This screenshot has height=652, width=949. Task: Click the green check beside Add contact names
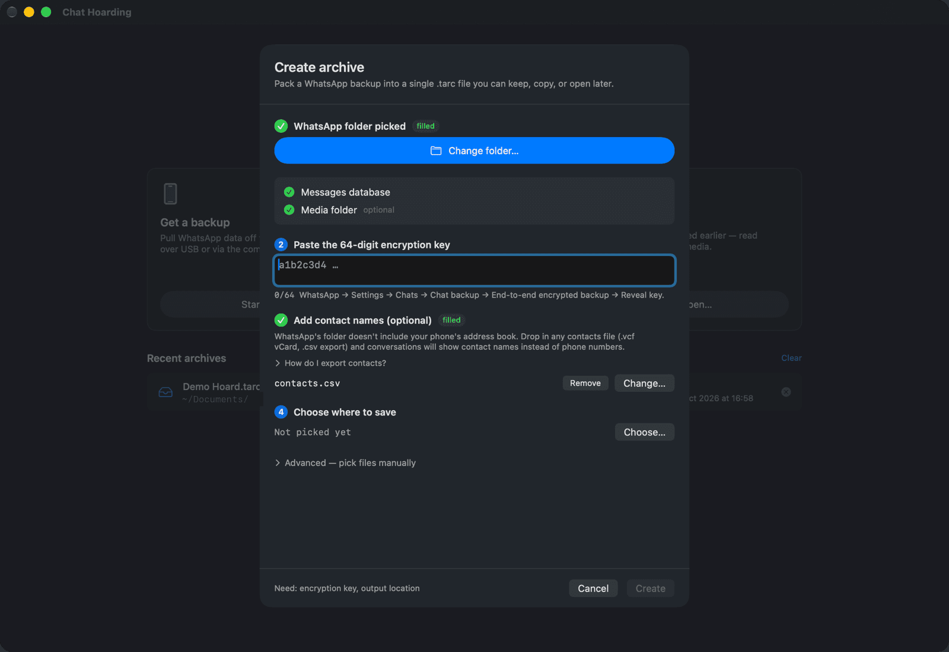click(281, 320)
